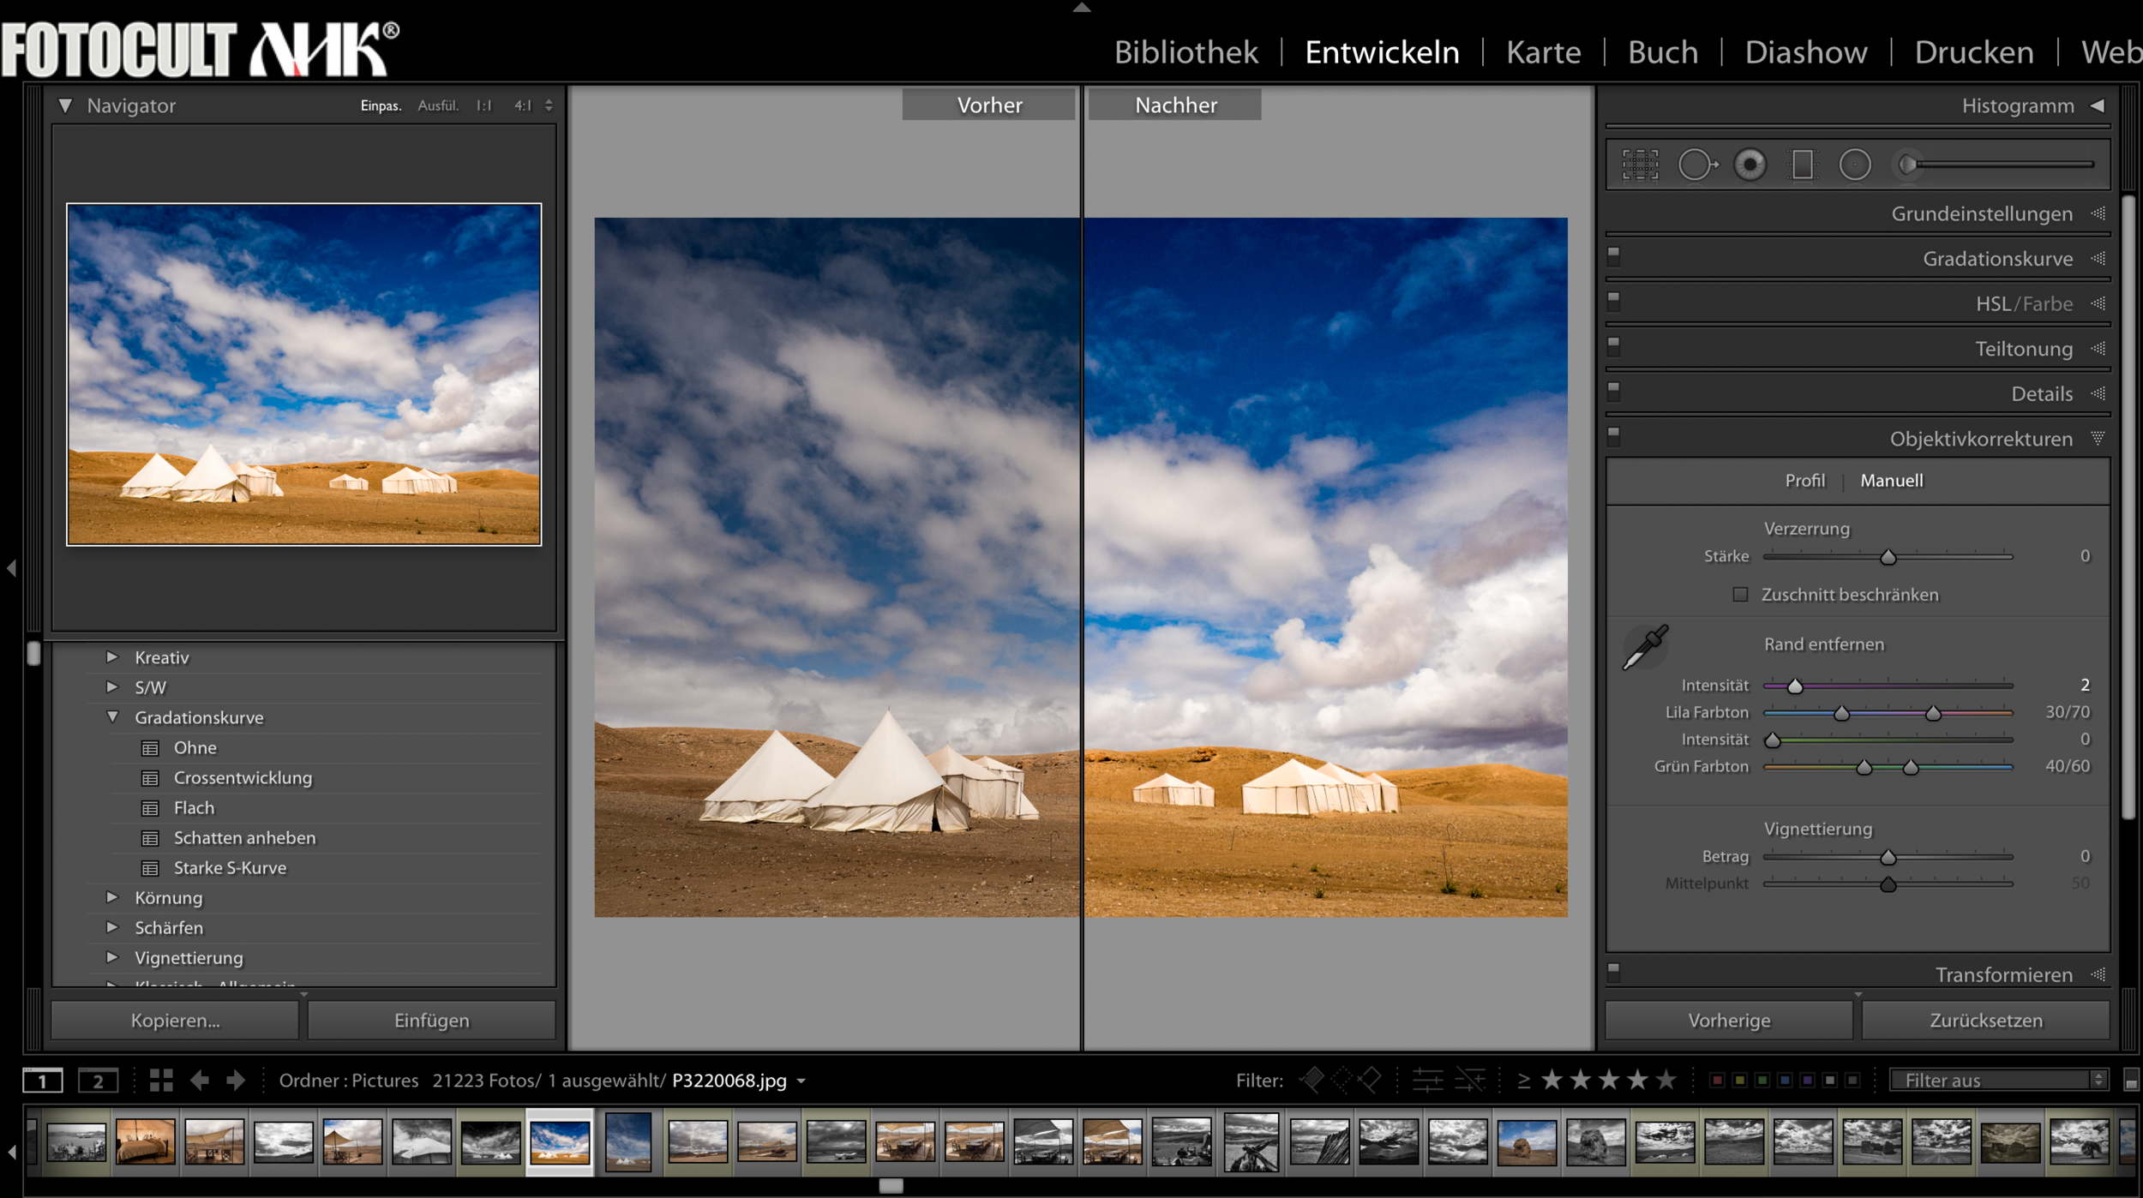The height and width of the screenshot is (1198, 2143).
Task: Click the Kopieren... button
Action: (175, 1020)
